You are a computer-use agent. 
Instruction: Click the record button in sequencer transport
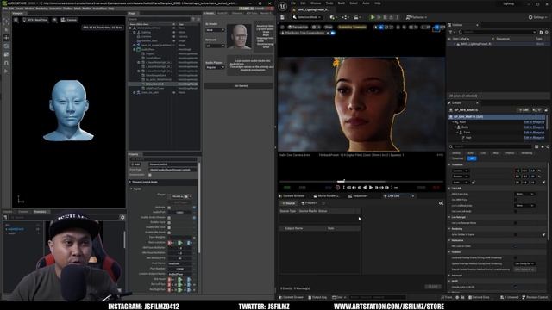(337, 188)
